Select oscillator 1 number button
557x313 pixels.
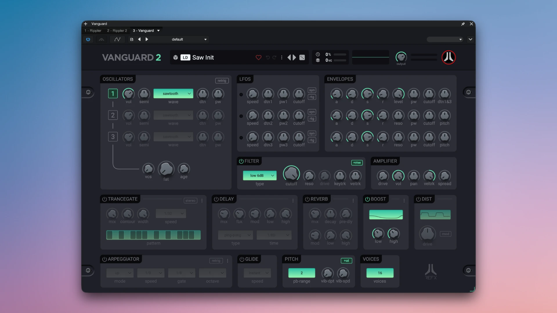point(113,94)
